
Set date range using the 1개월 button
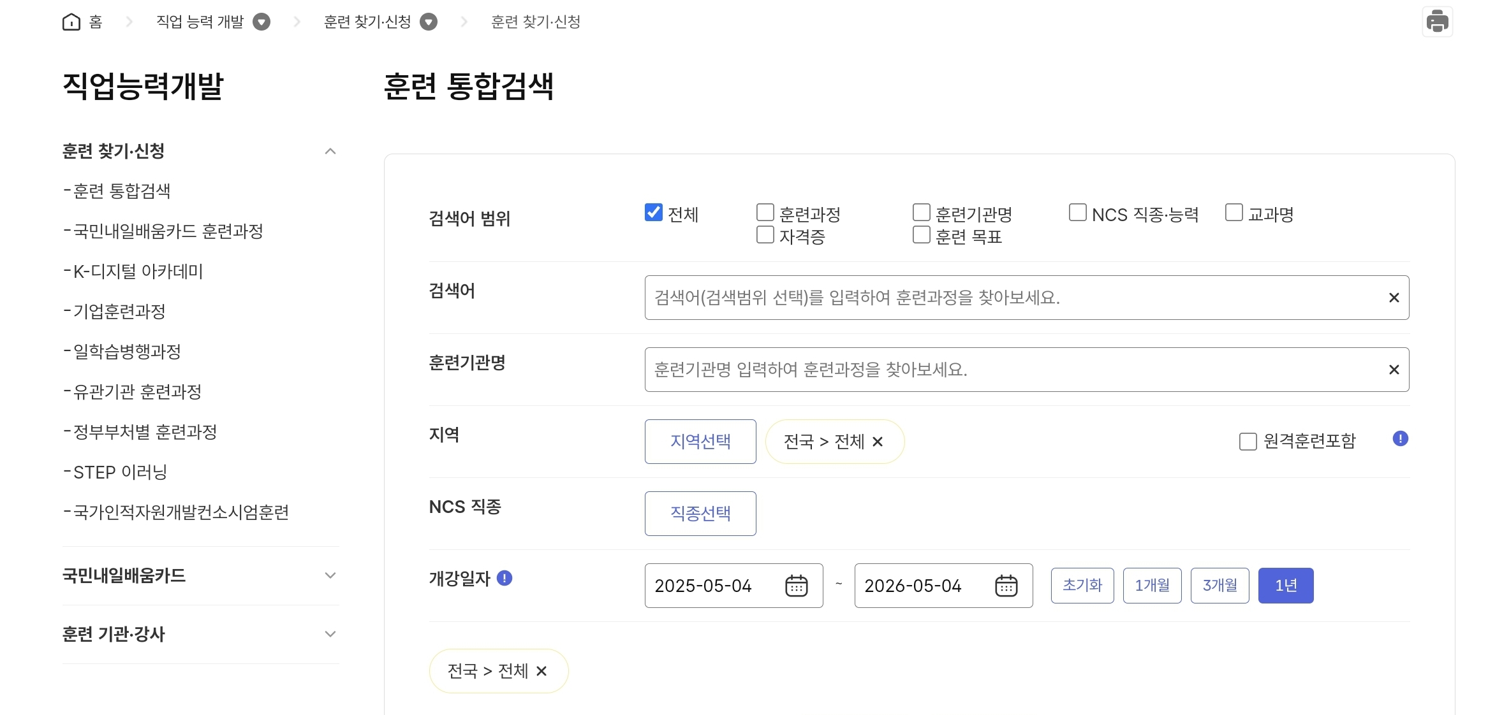click(1152, 585)
